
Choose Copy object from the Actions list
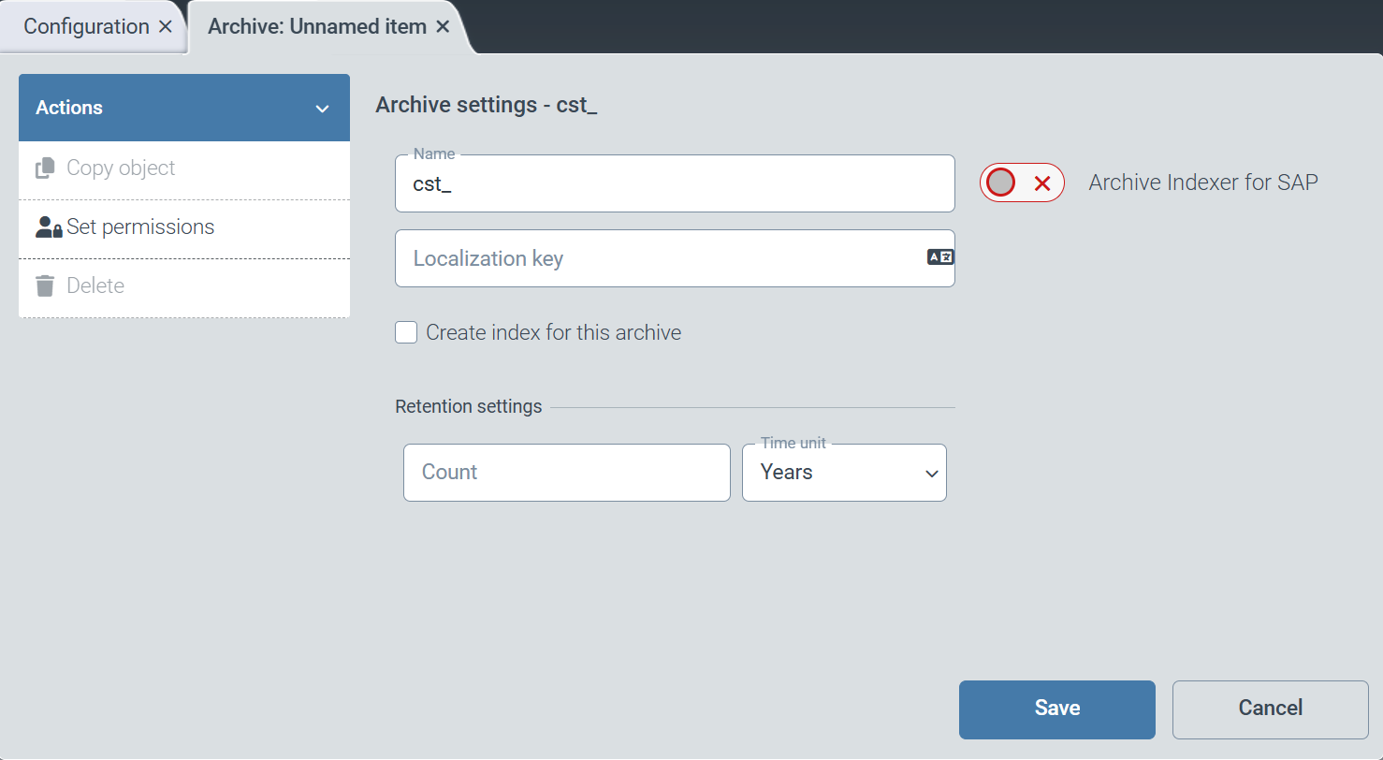point(121,168)
